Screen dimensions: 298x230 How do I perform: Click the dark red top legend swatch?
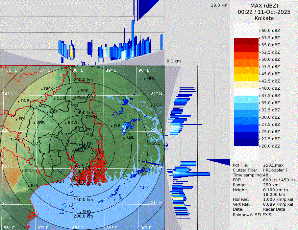click(246, 41)
